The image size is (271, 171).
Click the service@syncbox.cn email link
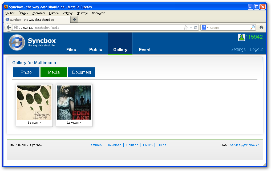coord(245,145)
